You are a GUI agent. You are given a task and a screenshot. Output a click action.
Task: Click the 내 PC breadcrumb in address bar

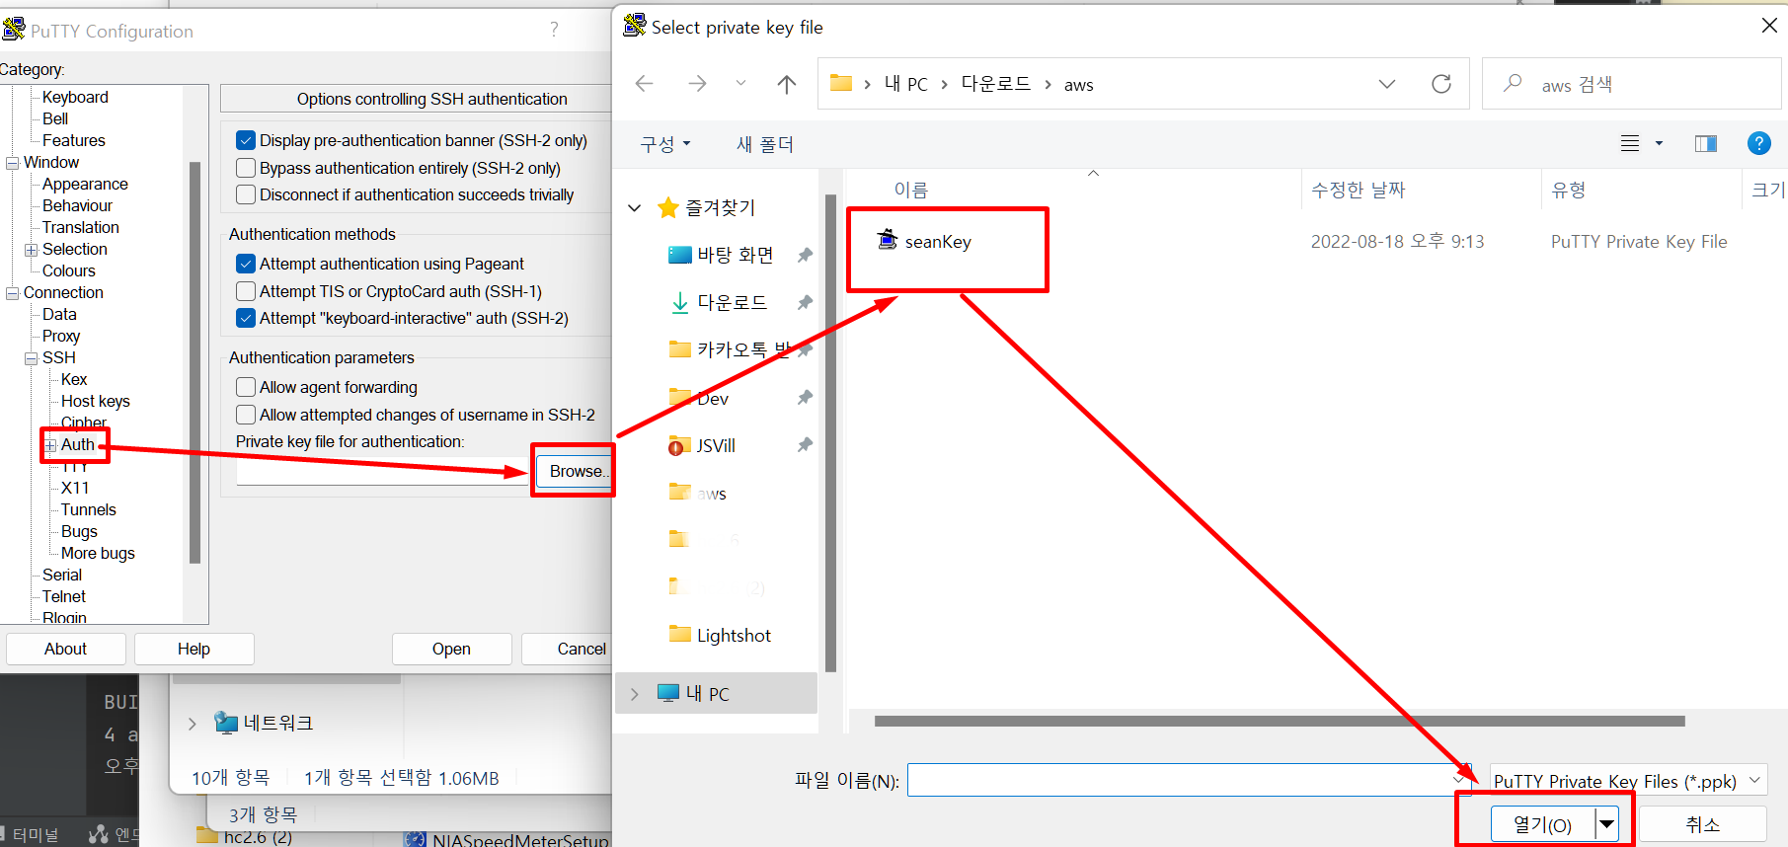(x=905, y=84)
